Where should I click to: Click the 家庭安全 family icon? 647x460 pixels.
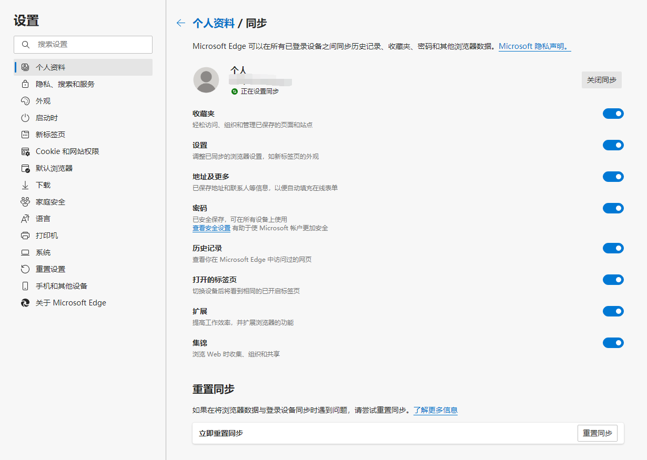(25, 202)
